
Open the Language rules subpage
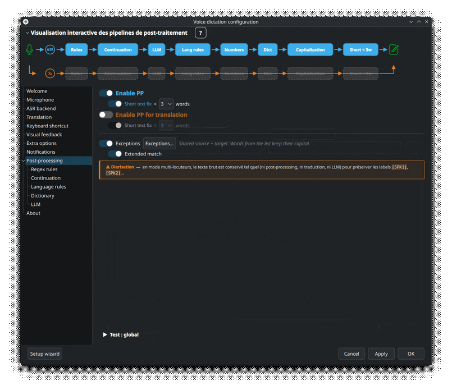click(x=48, y=187)
